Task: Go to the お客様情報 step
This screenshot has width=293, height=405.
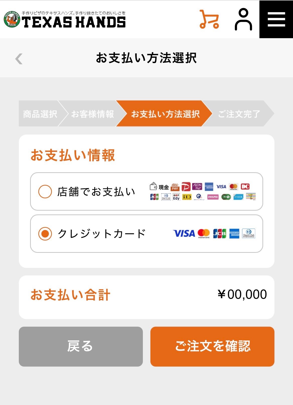Action: click(x=92, y=114)
